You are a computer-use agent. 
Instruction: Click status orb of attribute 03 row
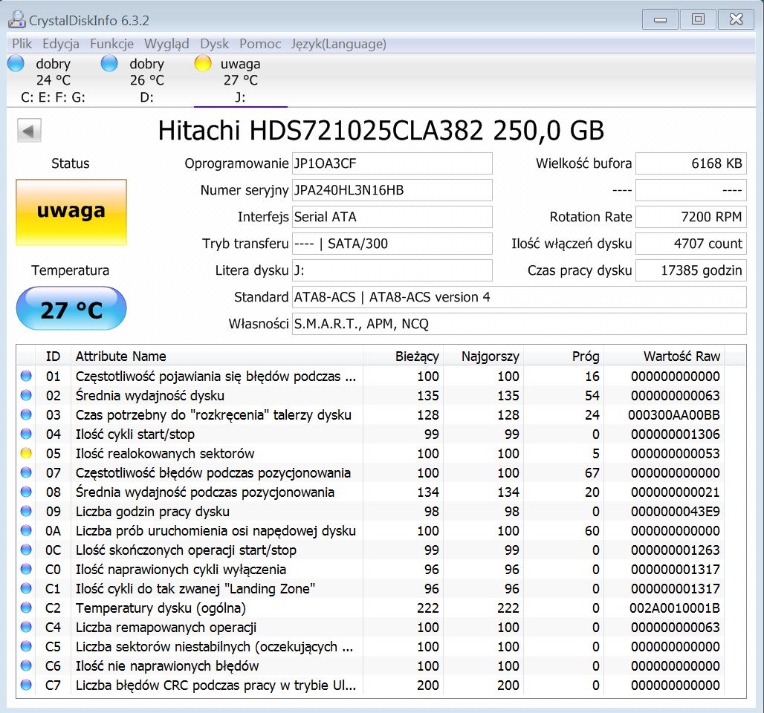[x=26, y=414]
